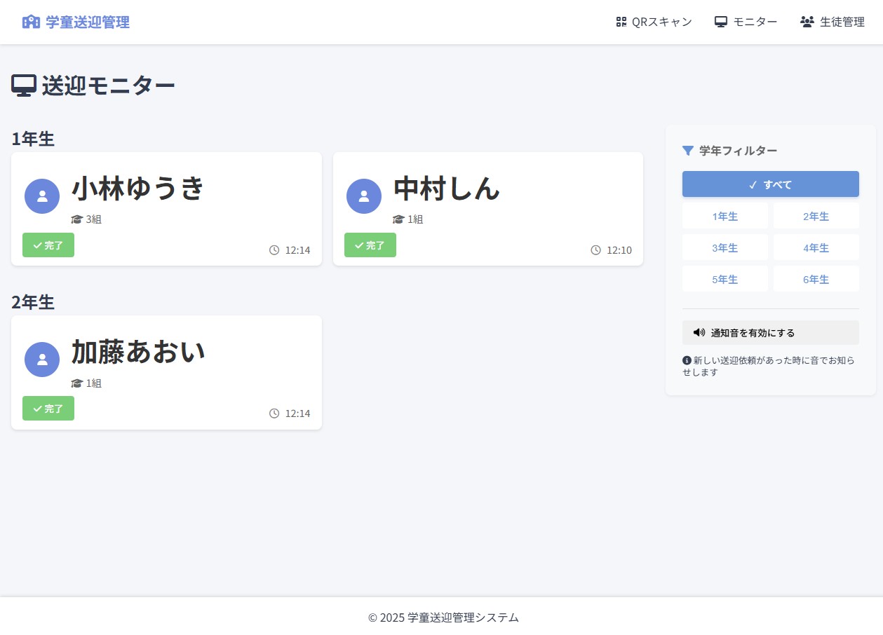Select the 6年生 grade filter
883x635 pixels.
[x=816, y=279]
